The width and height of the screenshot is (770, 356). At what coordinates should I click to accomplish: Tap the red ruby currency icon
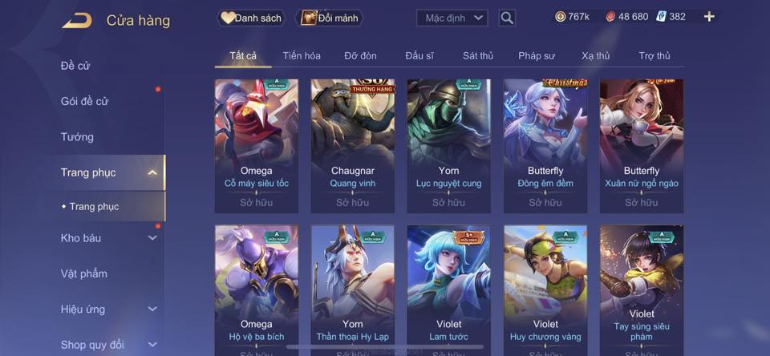(x=610, y=17)
